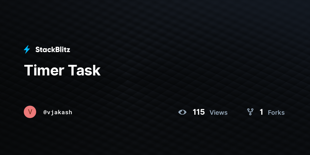Click the first digit of 115
310x155 pixels.
195,112
